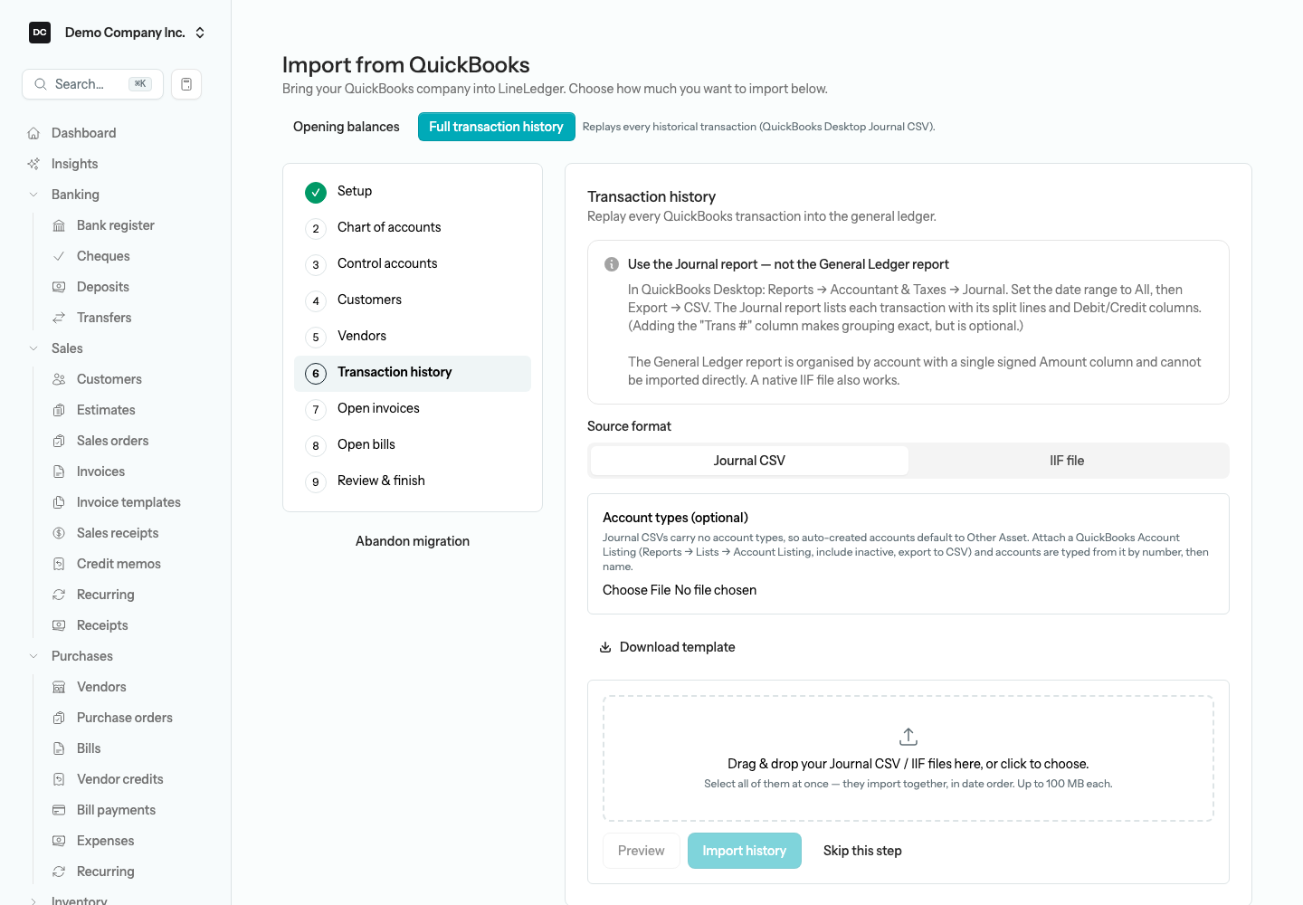Screen dimensions: 1303x905
Task: Click the Journal CSV drag and drop zone
Action: [908, 758]
